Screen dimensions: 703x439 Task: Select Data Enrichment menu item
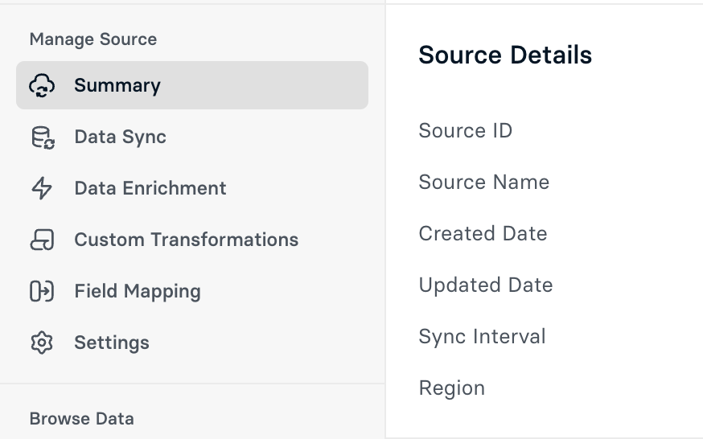pos(150,188)
